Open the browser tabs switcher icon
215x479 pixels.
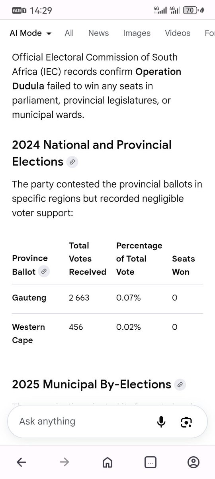click(150, 462)
